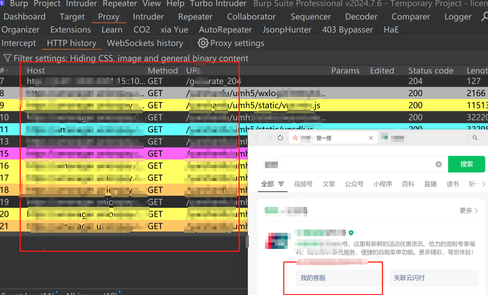The image size is (488, 295).
Task: Select the Proxy tab
Action: [x=109, y=17]
